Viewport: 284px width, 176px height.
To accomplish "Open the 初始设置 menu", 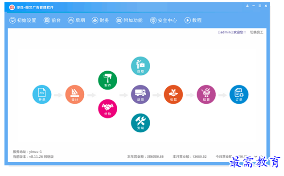I will (x=23, y=20).
